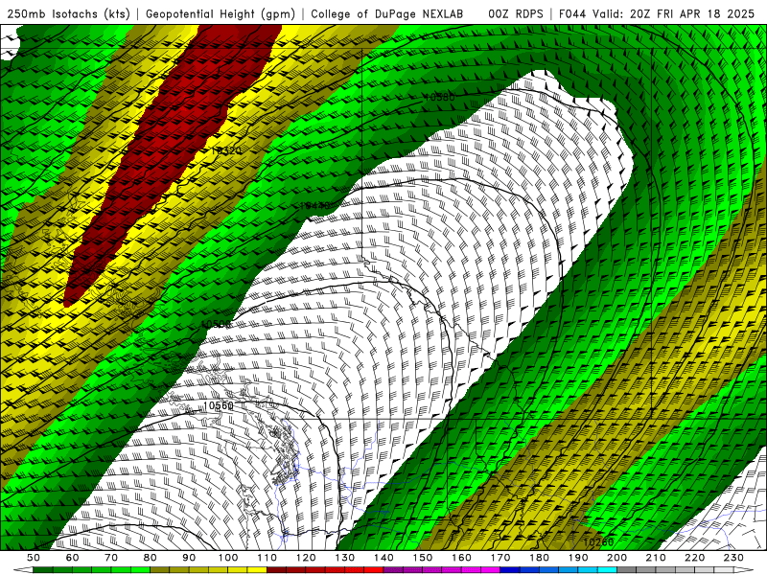This screenshot has height=575, width=767.
Task: Click the 80 value on the color scale
Action: [151, 558]
